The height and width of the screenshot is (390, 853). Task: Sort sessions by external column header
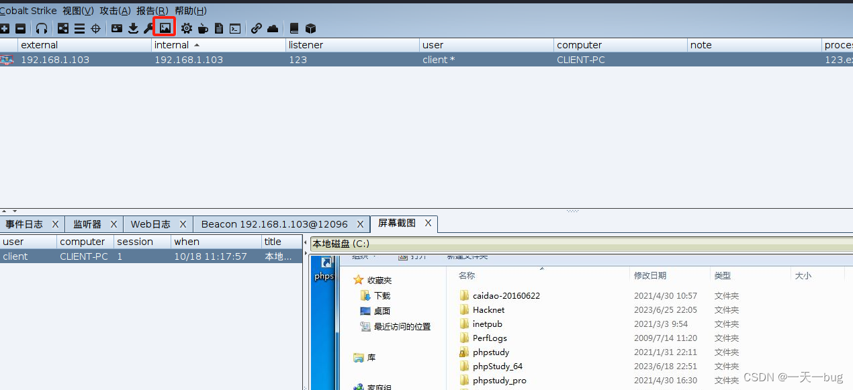coord(85,45)
